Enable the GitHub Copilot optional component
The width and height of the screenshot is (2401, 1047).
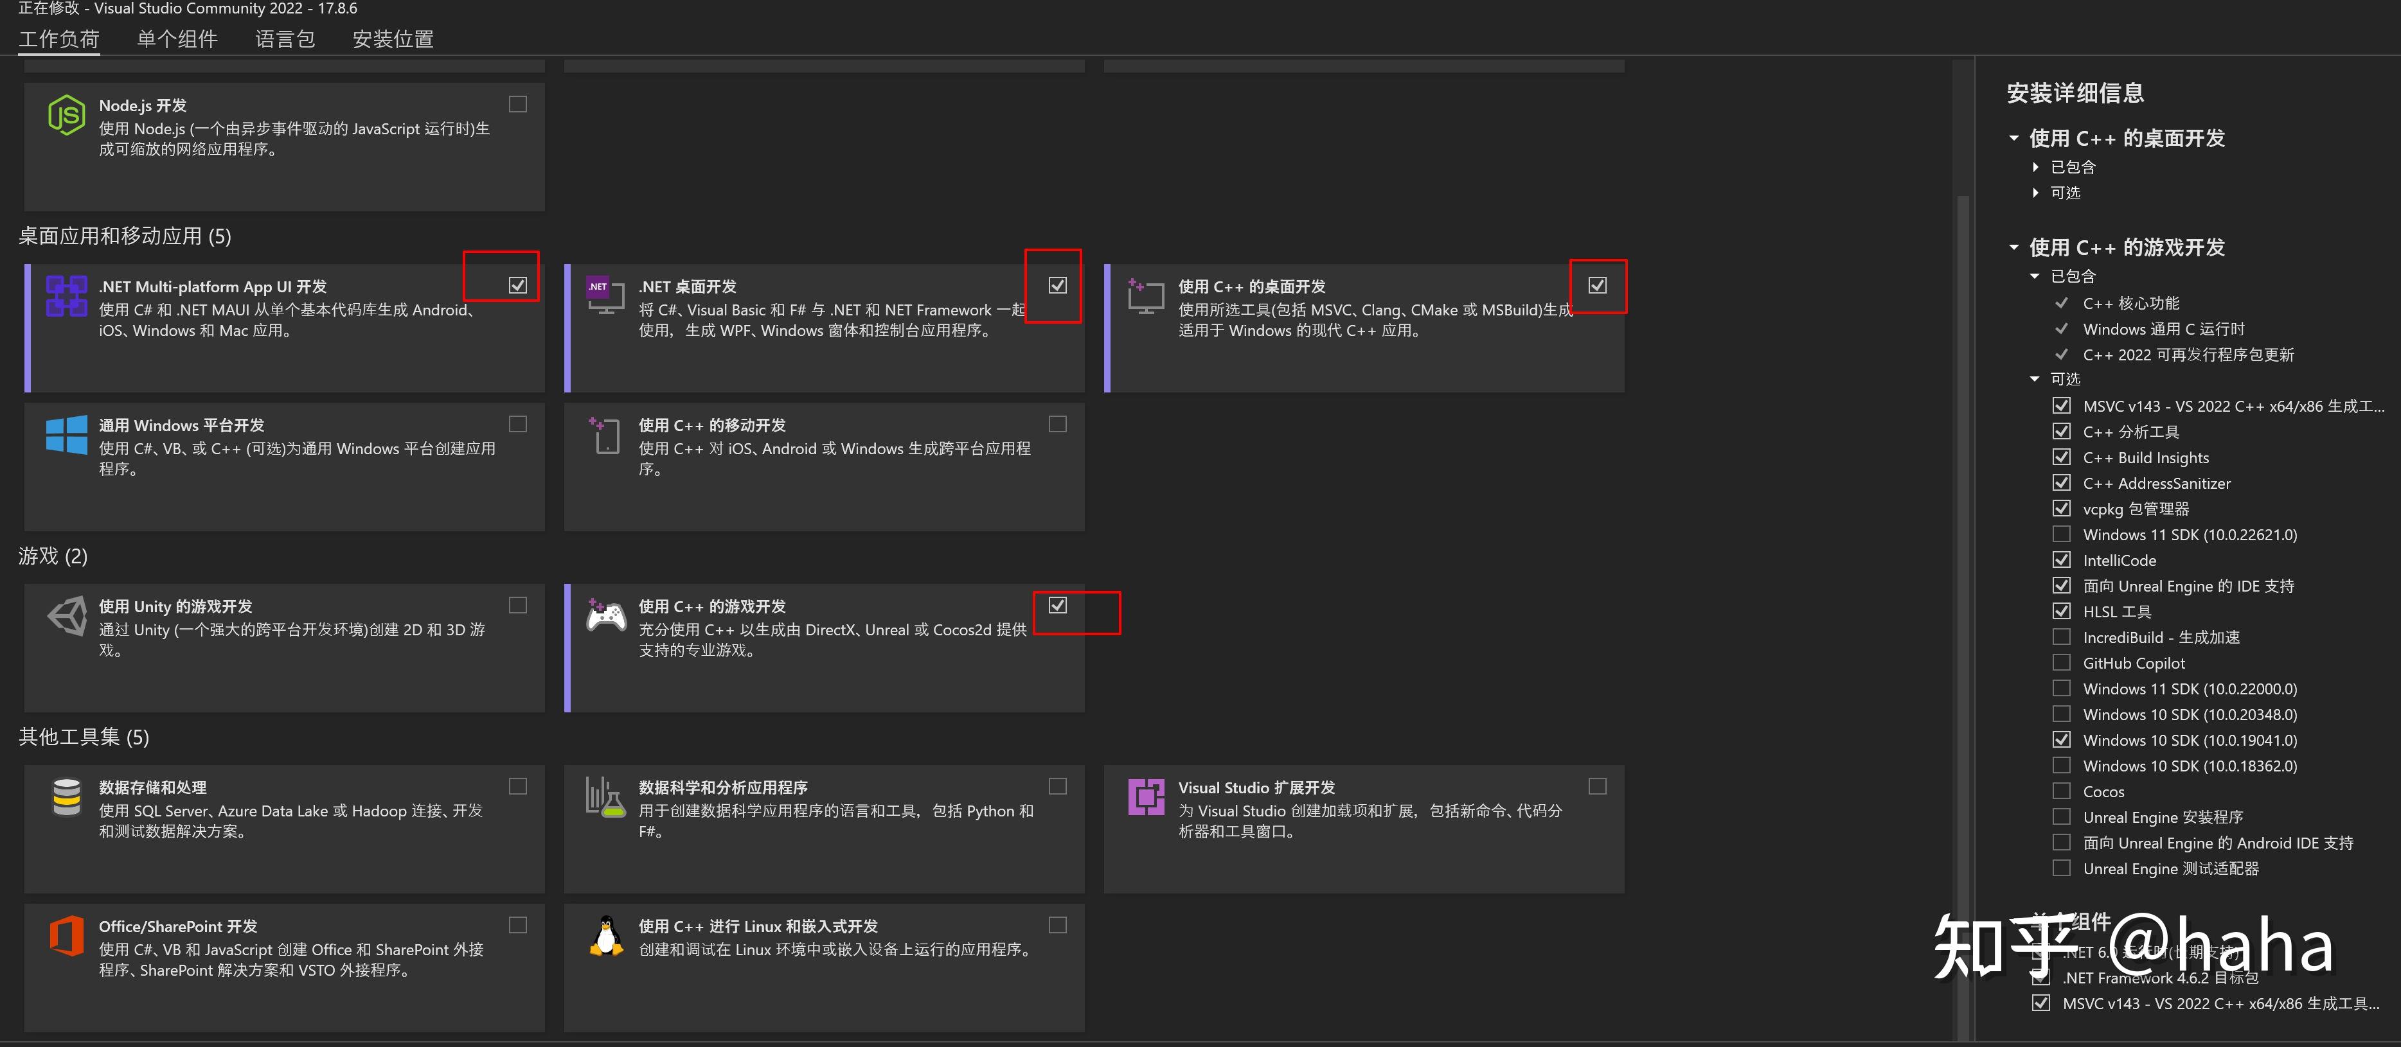(2063, 662)
